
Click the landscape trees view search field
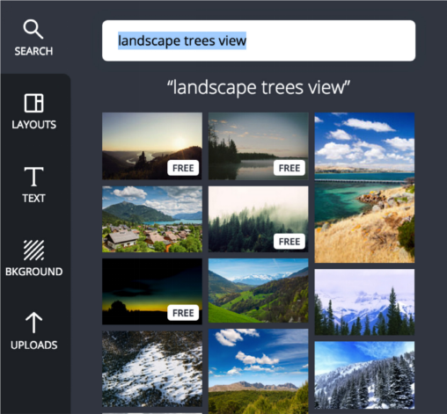259,40
